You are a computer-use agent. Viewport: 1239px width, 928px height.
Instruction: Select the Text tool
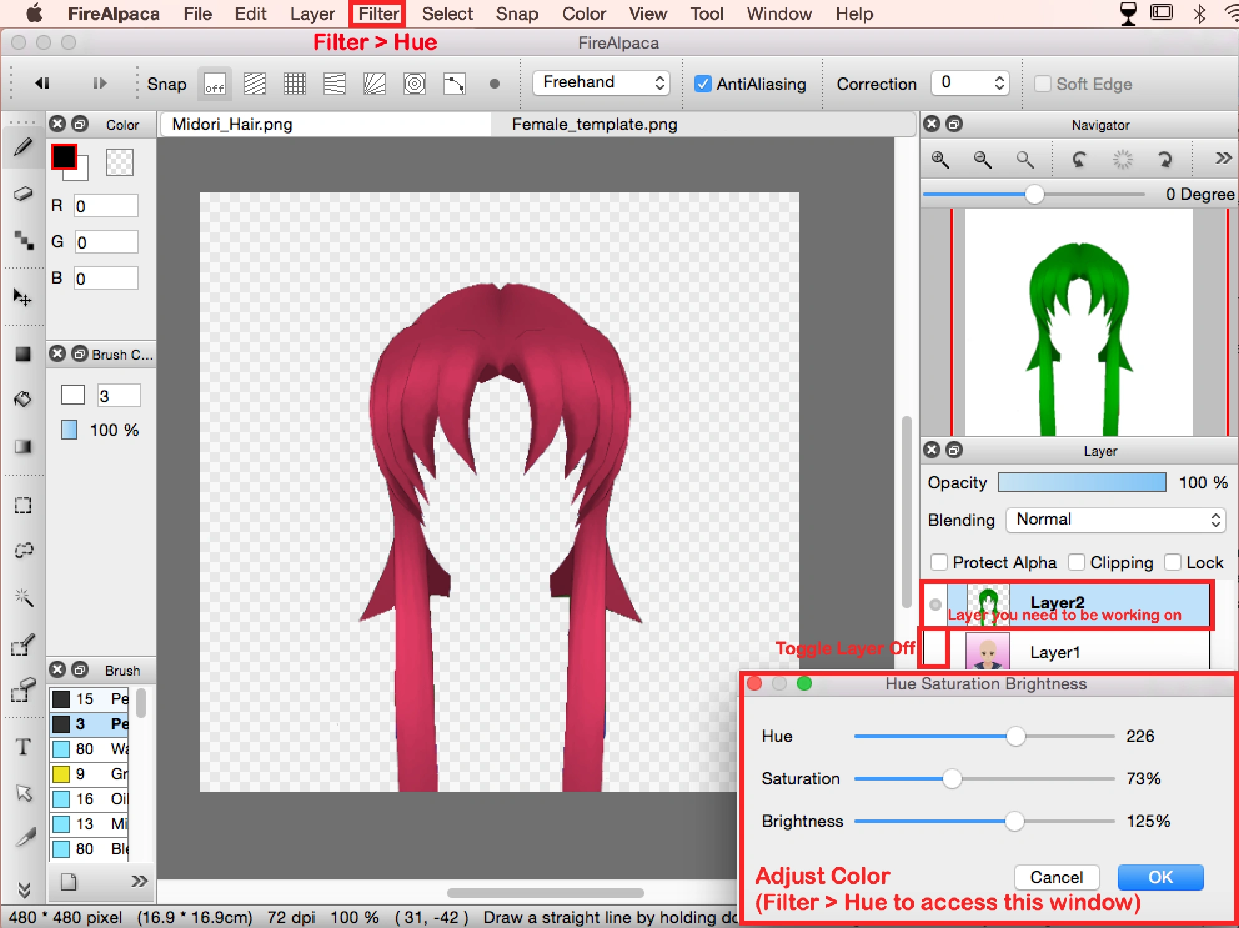(23, 747)
